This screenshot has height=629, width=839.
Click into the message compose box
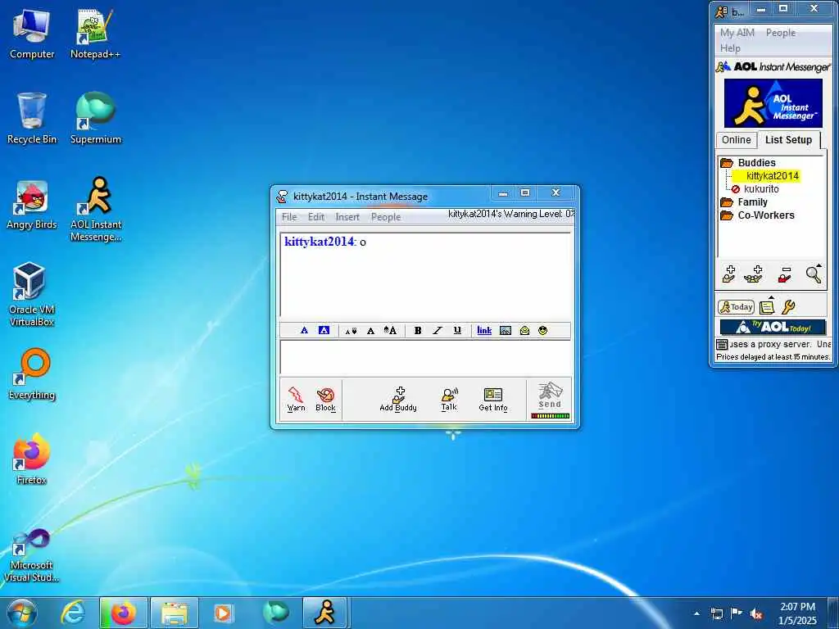click(426, 357)
